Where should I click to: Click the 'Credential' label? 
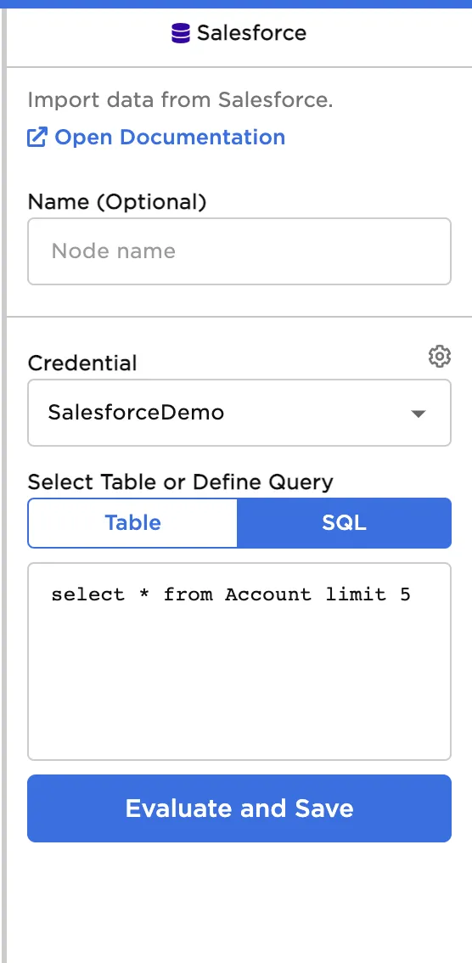[82, 363]
